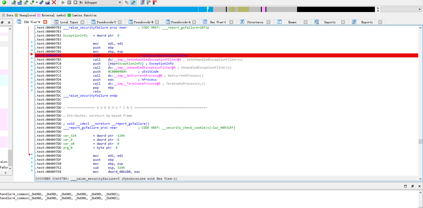
Task: Click the 'Convert to data' toolbar icon
Action: (20, 2)
